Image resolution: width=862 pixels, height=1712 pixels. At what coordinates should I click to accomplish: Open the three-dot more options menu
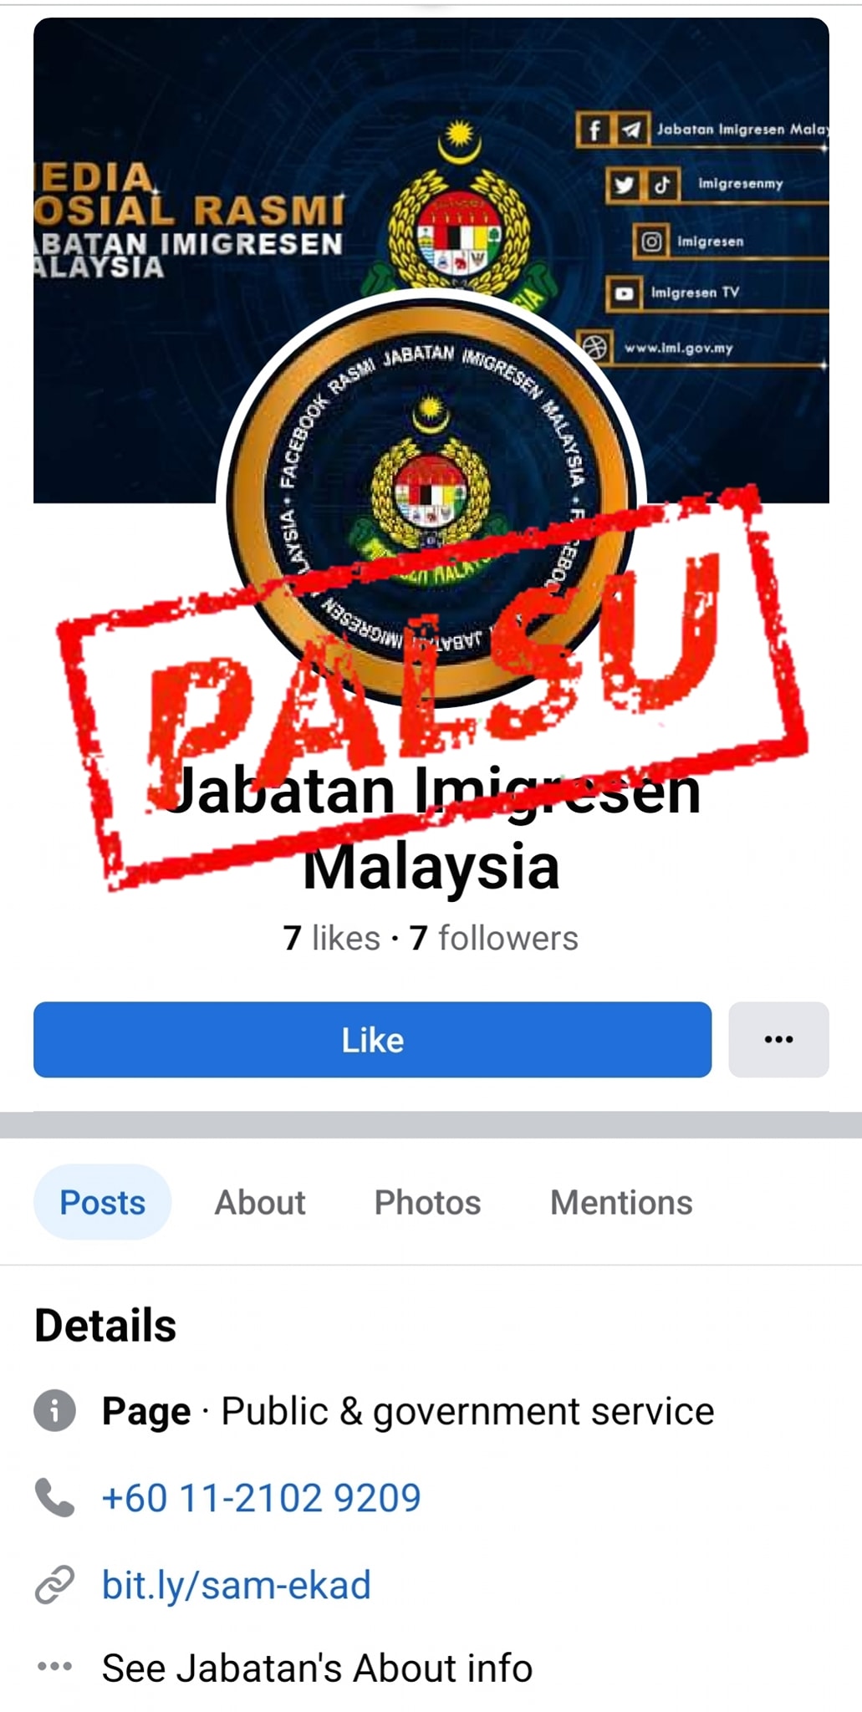[x=778, y=1039]
